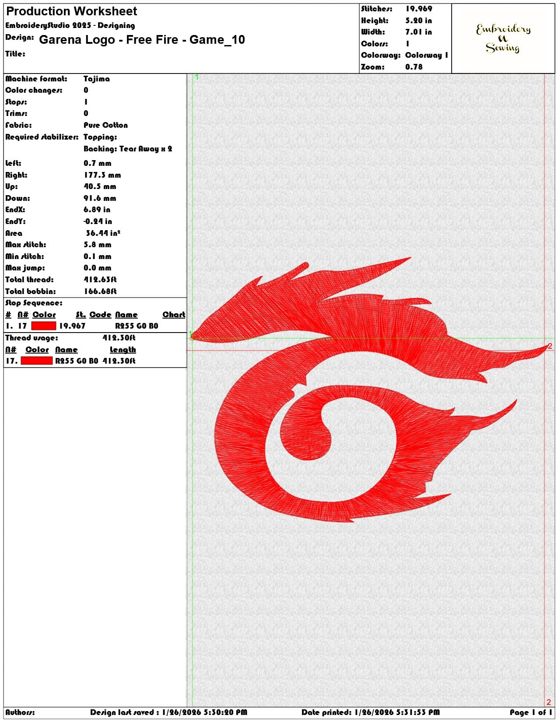The image size is (558, 722).
Task: Select the Min stitch value "0.1 mm"
Action: (x=98, y=256)
